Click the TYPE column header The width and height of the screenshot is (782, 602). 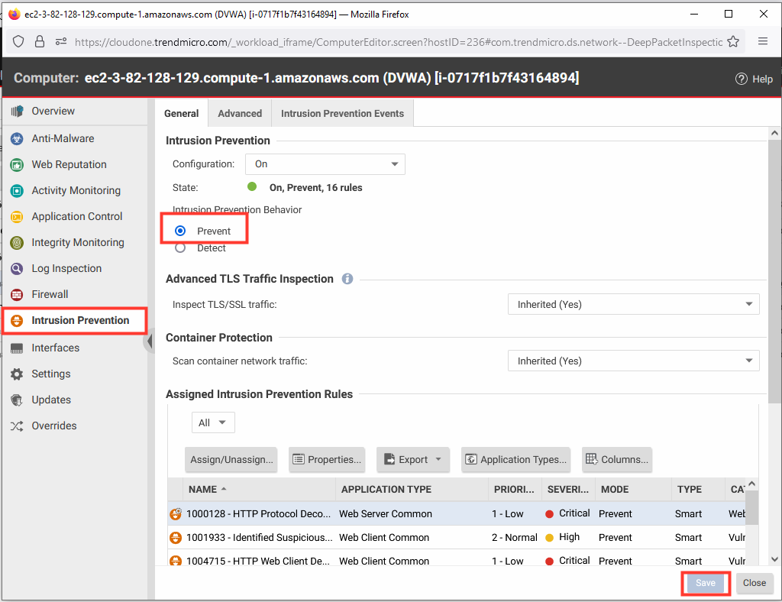coord(698,490)
